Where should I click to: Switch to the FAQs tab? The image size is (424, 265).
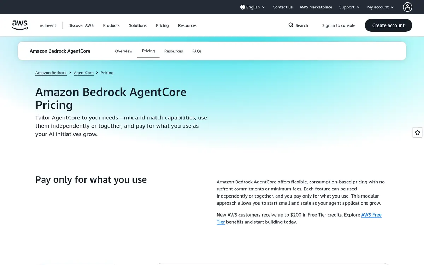click(x=197, y=51)
